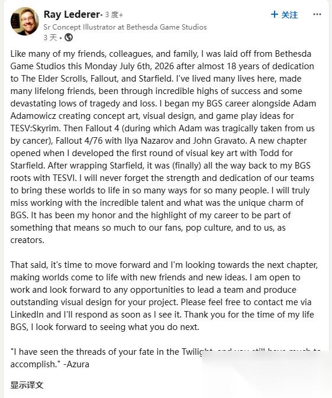Click the 3 度+ connection degree label

[114, 15]
